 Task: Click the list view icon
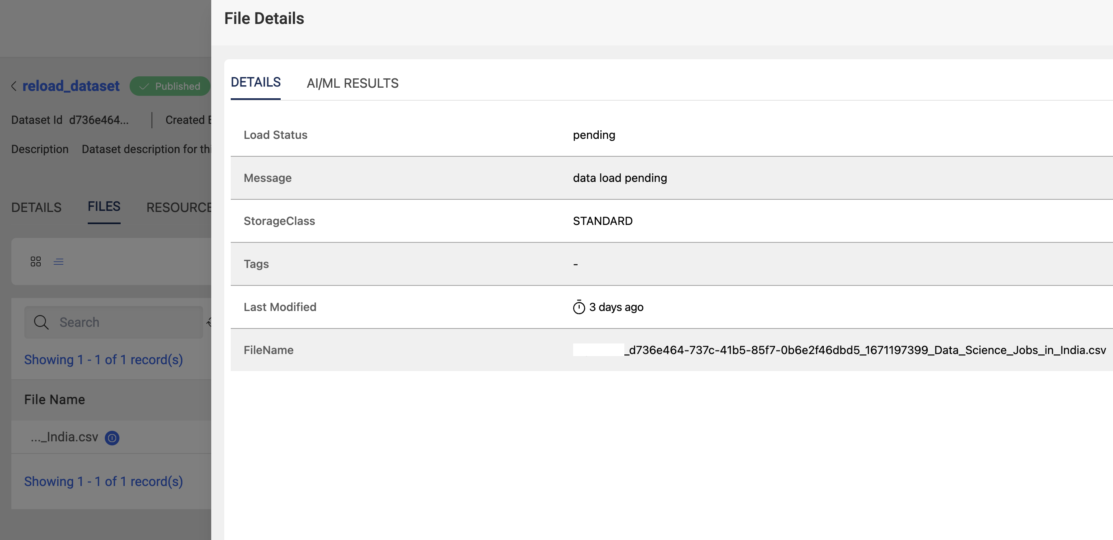[x=58, y=261]
